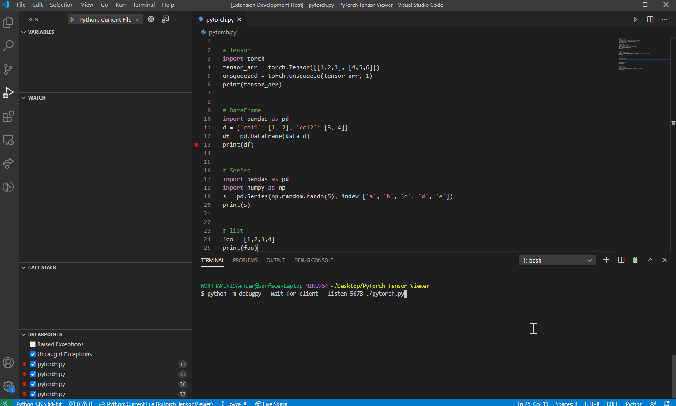Disable pytorch.py breakpoint at line 33
This screenshot has width=676, height=406.
[33, 374]
